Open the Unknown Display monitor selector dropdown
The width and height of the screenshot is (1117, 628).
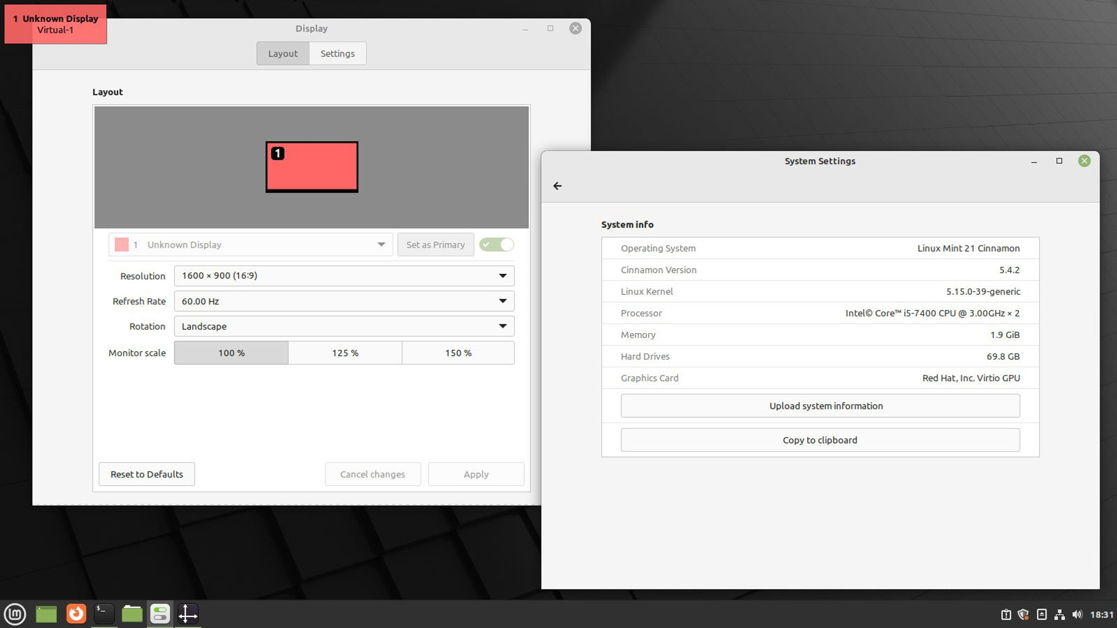(x=251, y=245)
